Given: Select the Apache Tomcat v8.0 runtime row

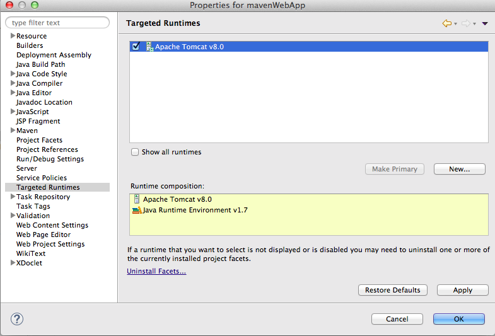Looking at the screenshot, I should tap(309, 47).
